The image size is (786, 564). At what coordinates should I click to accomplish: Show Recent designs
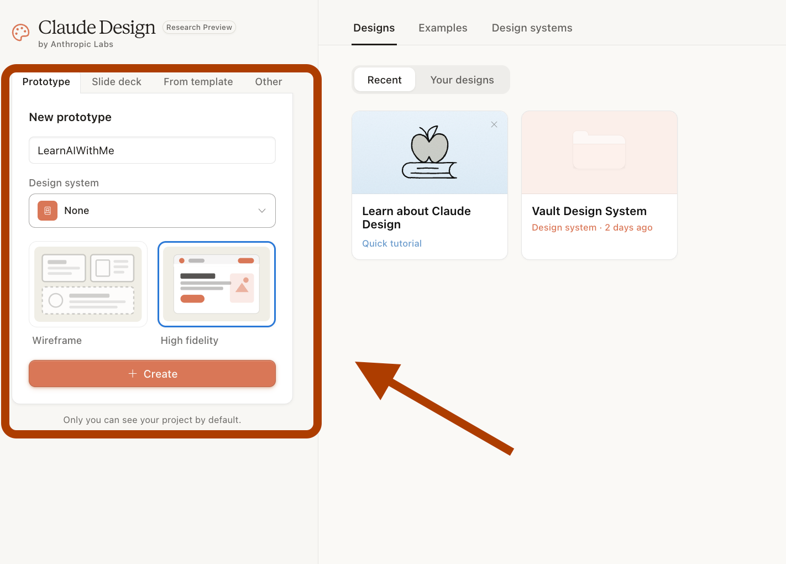point(385,80)
